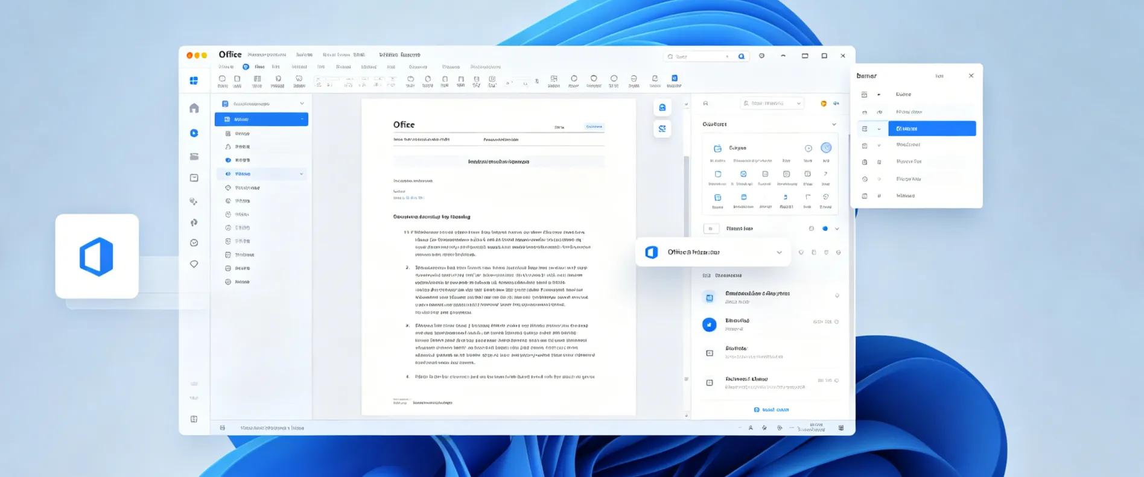Click the question mark icon in the icon grid
The width and height of the screenshot is (1144, 477).
click(825, 174)
